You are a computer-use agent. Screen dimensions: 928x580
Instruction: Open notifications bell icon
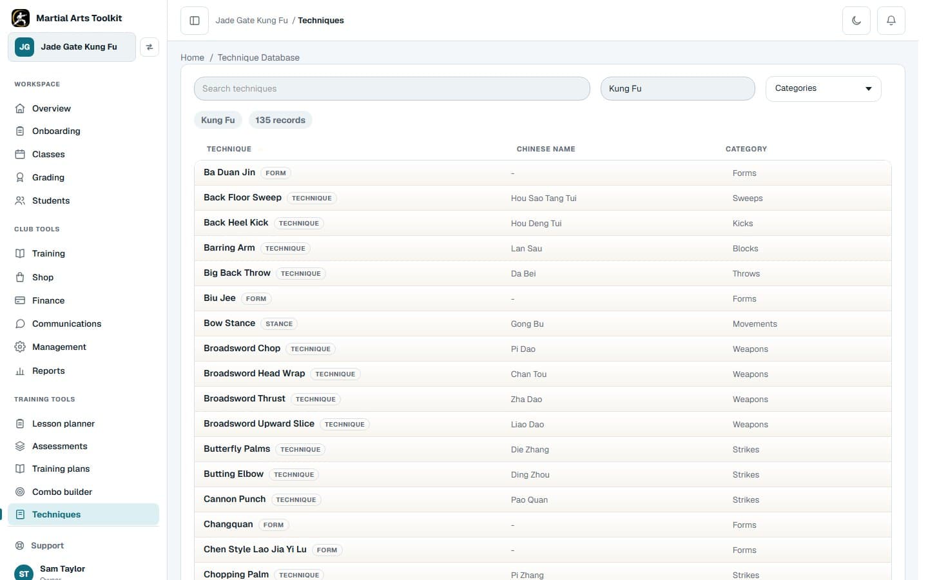[891, 21]
